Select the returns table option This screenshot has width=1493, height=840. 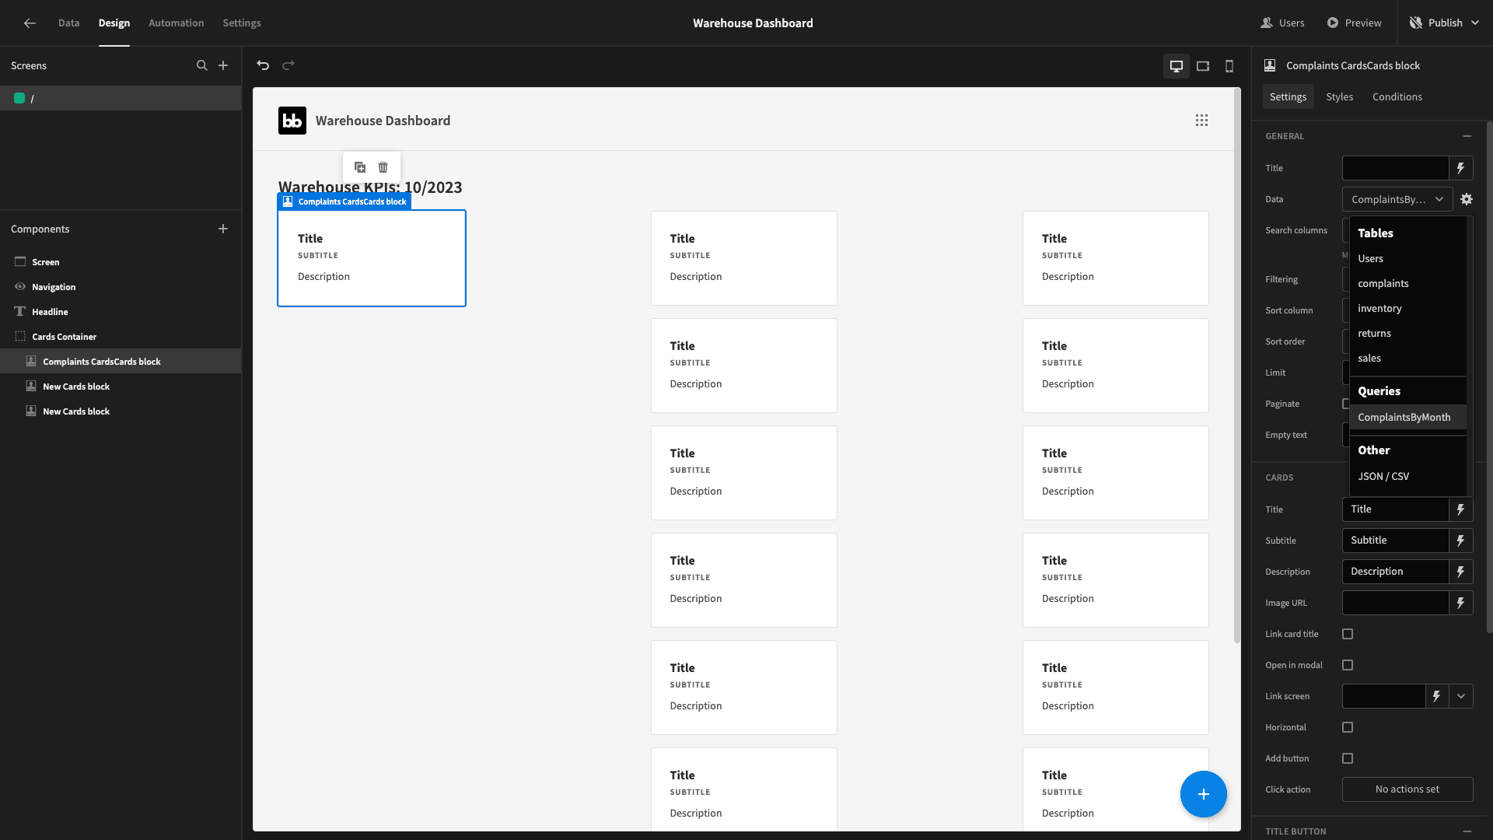pos(1407,334)
